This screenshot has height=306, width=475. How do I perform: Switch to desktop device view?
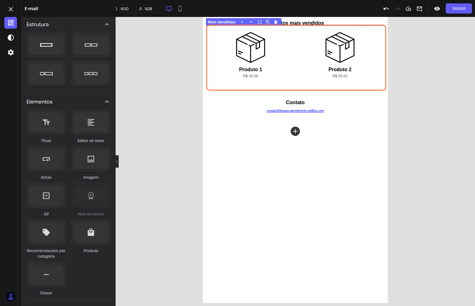169,9
